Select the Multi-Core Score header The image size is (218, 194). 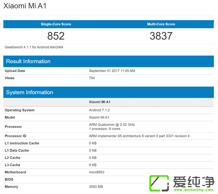[161, 24]
